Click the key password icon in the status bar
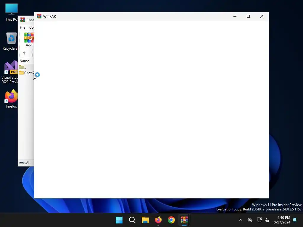Image resolution: width=303 pixels, height=227 pixels. (x=27, y=163)
